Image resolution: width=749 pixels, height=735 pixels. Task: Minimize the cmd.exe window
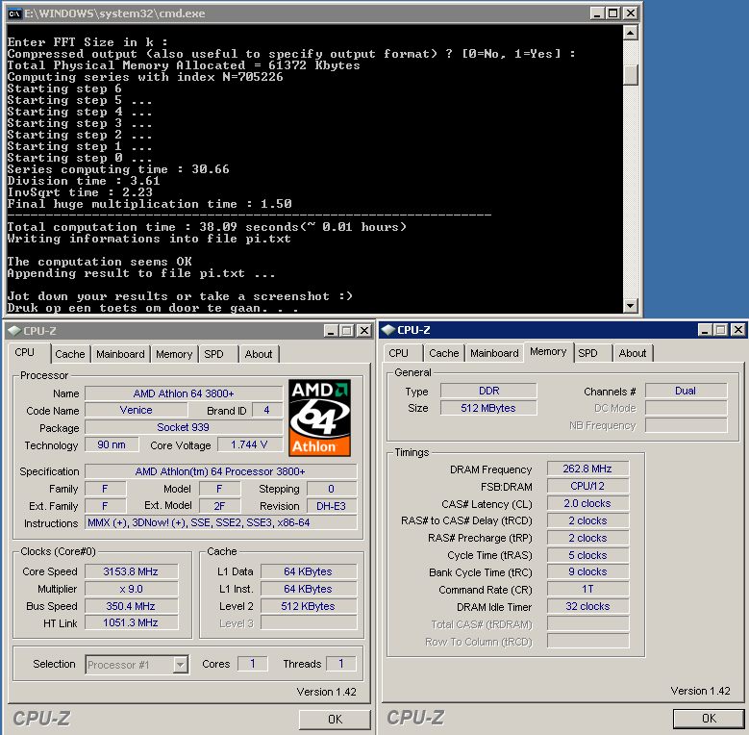point(597,13)
